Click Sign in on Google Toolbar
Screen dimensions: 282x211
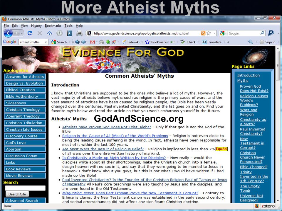coord(268,42)
